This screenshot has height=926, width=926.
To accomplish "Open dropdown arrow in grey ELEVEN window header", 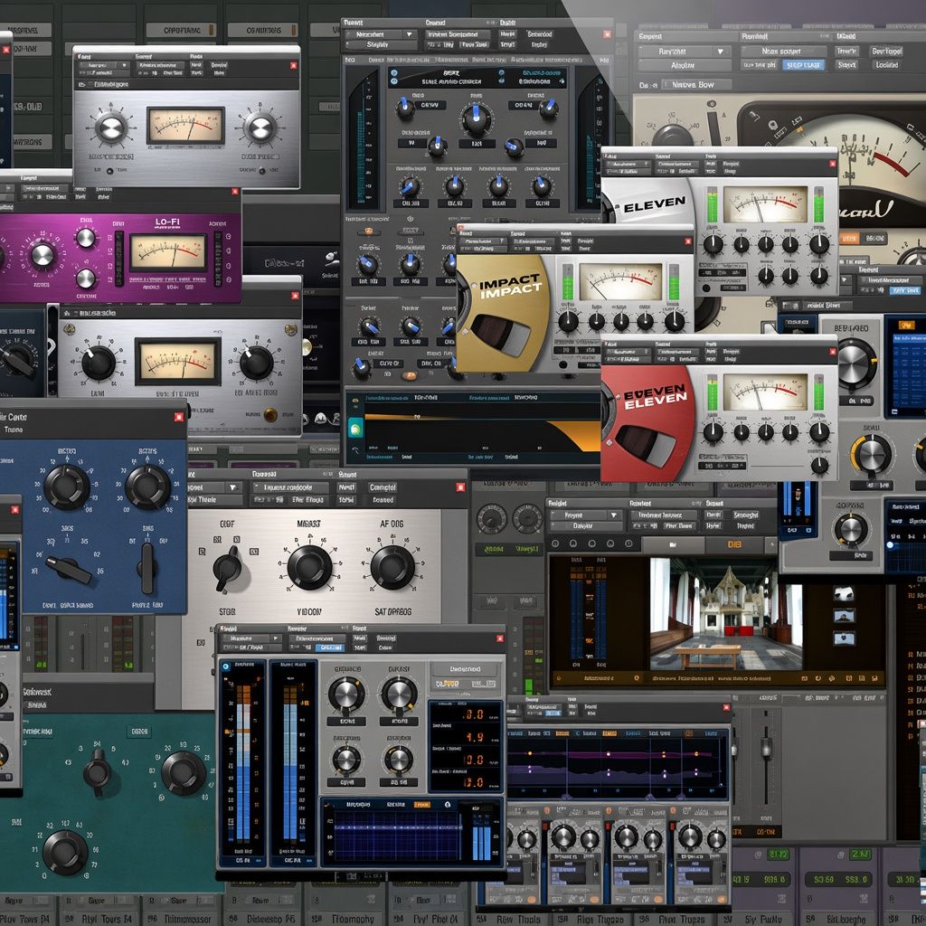I will tap(645, 164).
